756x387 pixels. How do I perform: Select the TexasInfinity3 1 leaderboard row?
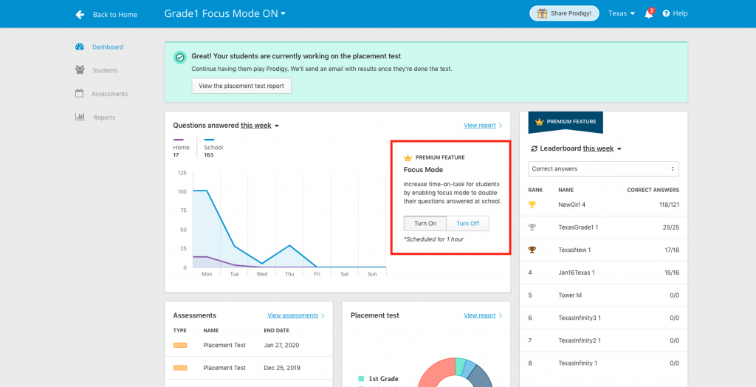[x=604, y=318]
